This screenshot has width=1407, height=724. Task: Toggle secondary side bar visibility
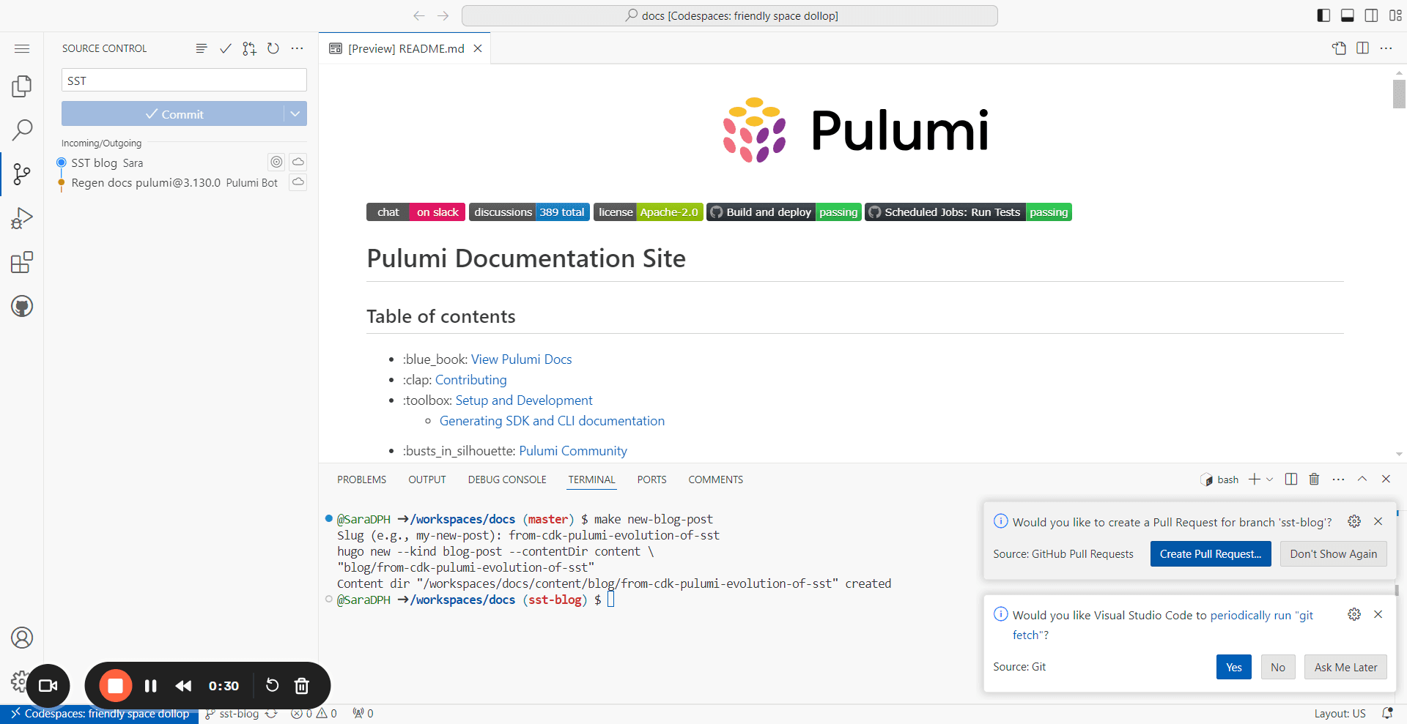coord(1372,15)
